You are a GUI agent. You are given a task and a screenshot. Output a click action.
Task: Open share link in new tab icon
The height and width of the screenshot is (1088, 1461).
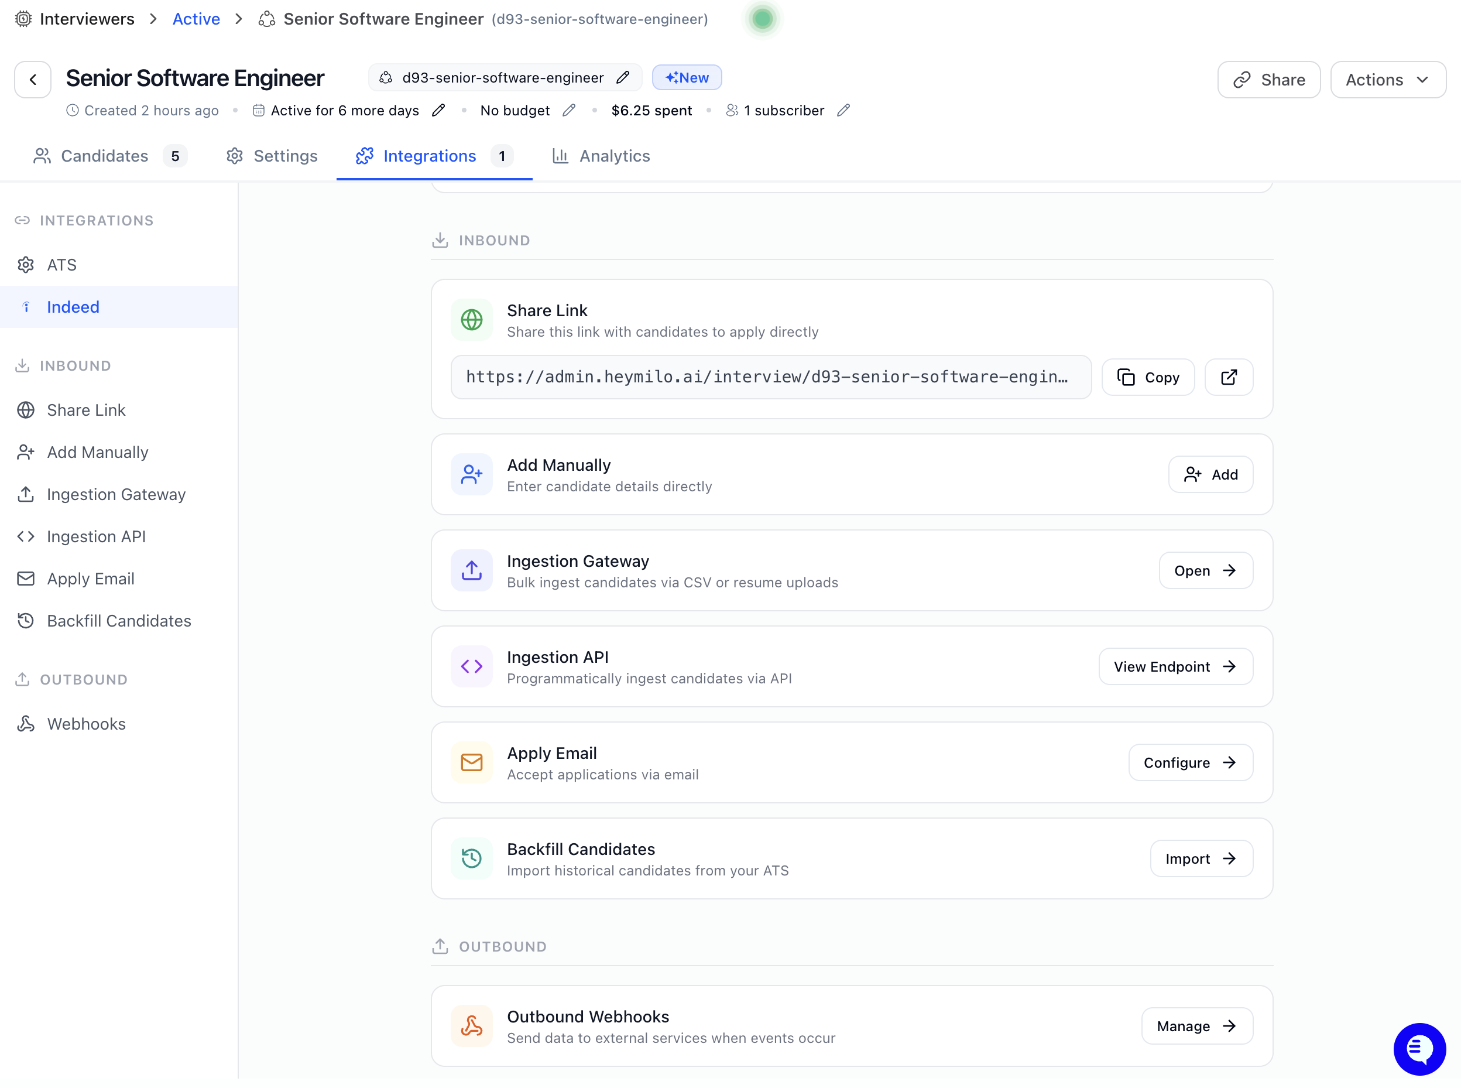pyautogui.click(x=1228, y=377)
